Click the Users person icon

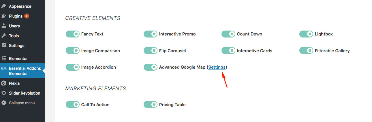click(x=4, y=26)
